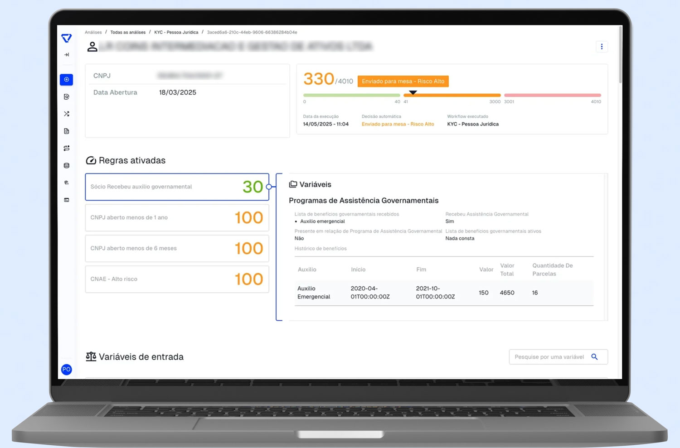Viewport: 680px width, 448px height.
Task: Click the workflow route sidebar icon
Action: click(x=67, y=148)
